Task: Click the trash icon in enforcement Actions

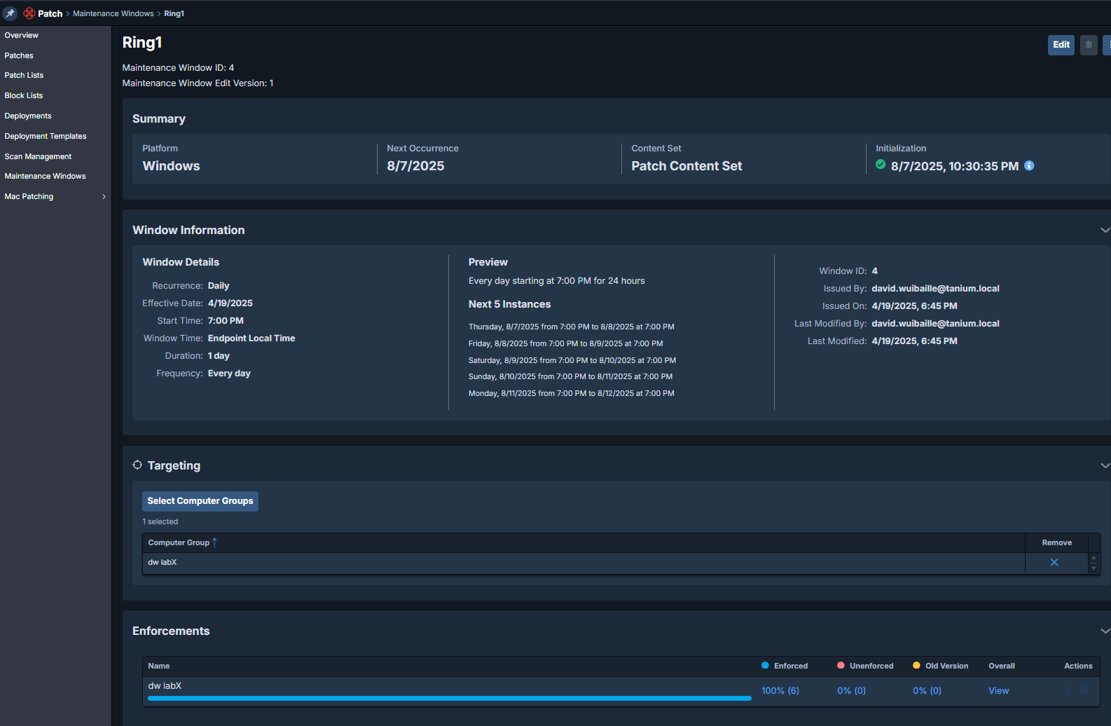Action: tap(1084, 690)
